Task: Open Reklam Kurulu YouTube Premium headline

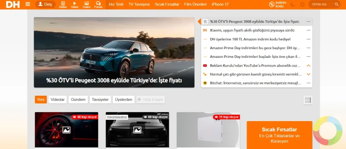Action: 255,66
